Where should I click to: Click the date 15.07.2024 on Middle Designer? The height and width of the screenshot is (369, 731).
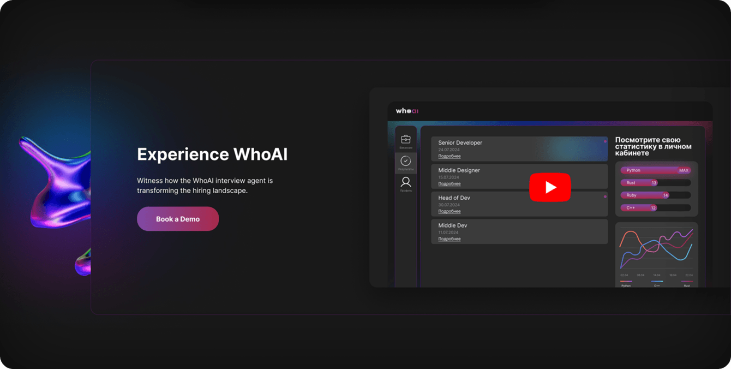(x=449, y=177)
